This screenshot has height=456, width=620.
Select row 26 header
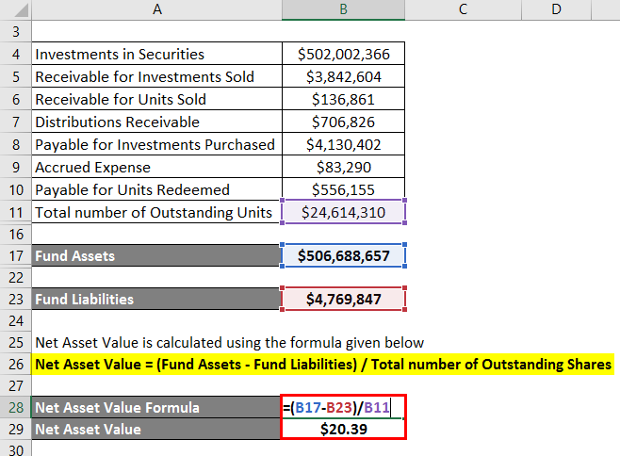(16, 365)
